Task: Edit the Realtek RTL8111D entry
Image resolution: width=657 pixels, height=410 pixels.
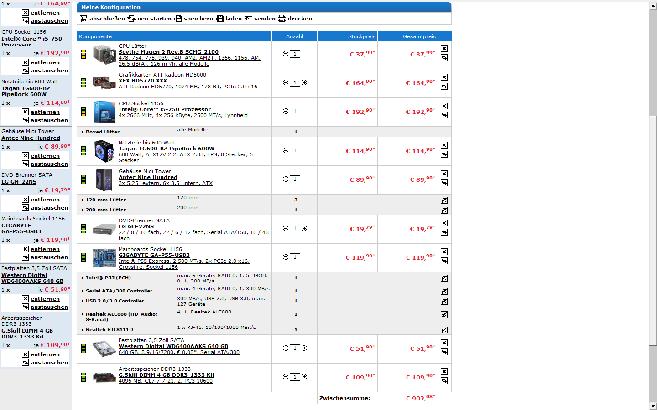Action: pyautogui.click(x=444, y=330)
